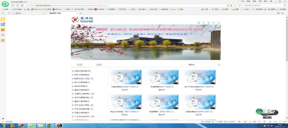
Task: Open a new browser tab with plus icon
Action: 81,13
